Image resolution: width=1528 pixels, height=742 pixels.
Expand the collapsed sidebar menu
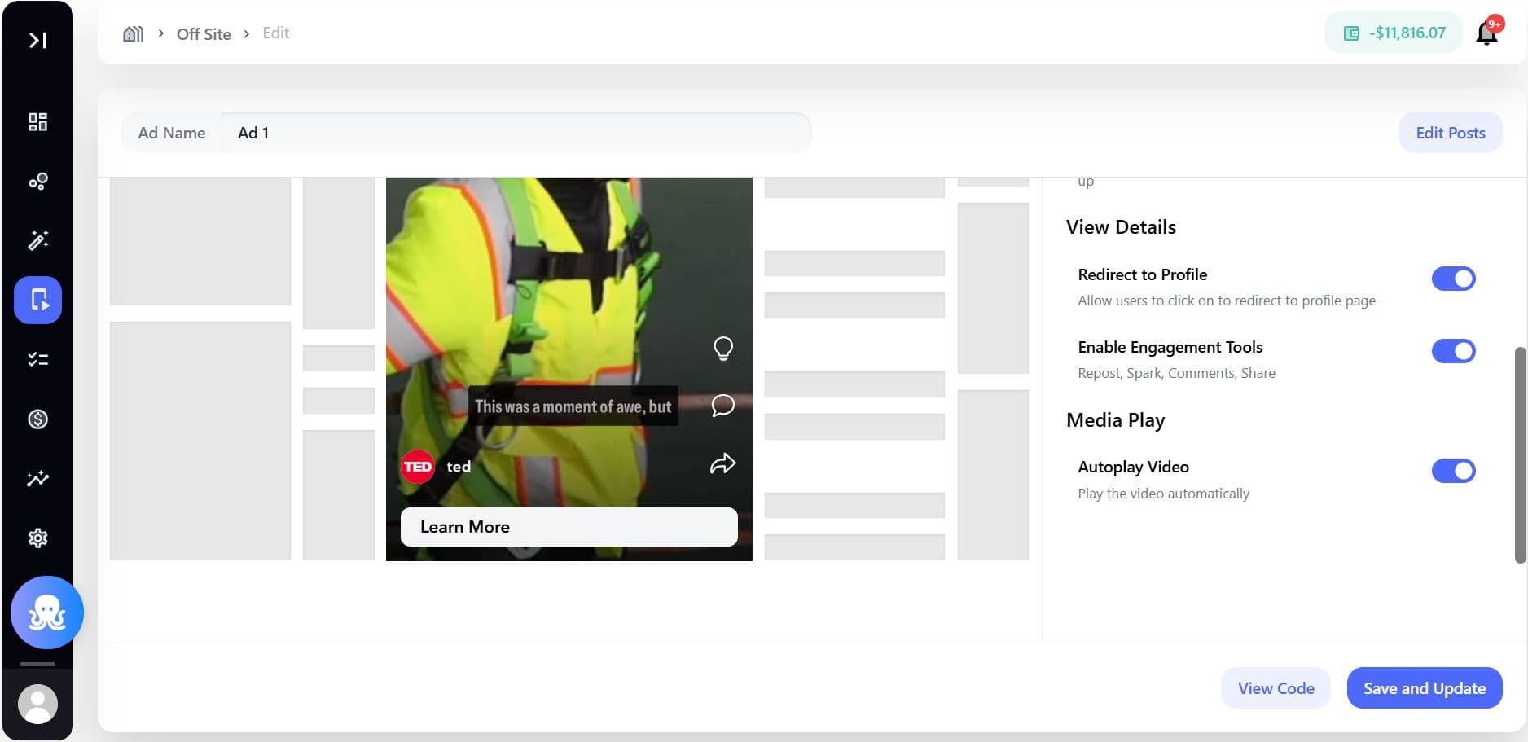click(x=37, y=40)
